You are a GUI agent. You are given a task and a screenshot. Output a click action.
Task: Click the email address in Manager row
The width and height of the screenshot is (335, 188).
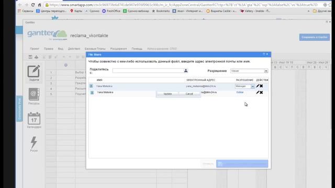[201, 86]
